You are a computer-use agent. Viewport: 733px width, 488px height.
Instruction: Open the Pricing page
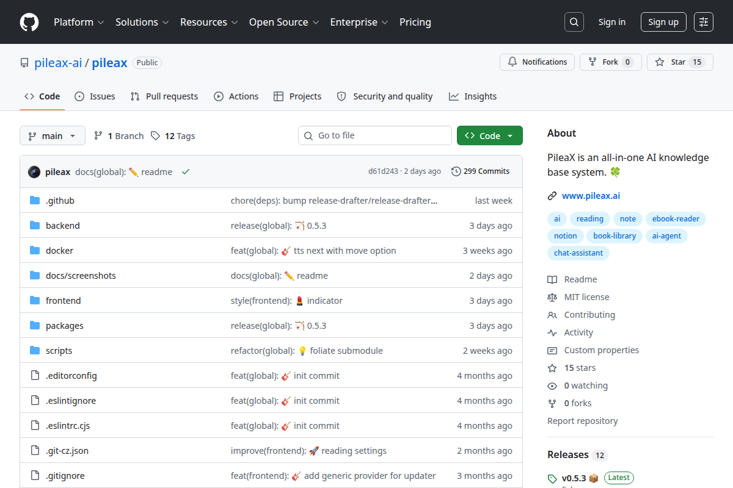[x=415, y=22]
